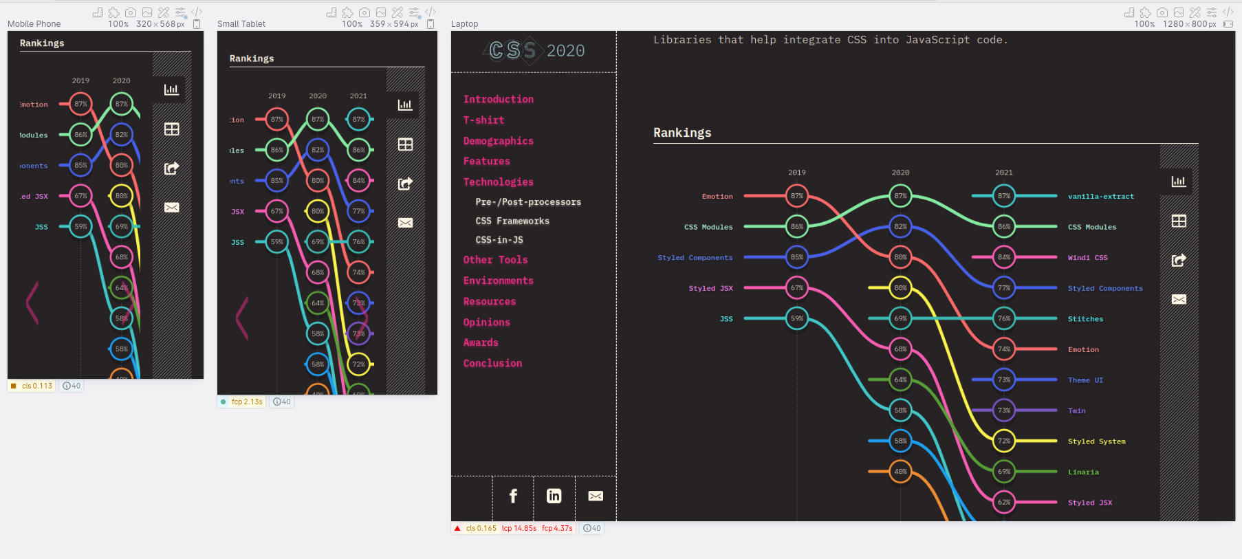Open emulation settings sliders for Mobile Phone

[x=180, y=12]
